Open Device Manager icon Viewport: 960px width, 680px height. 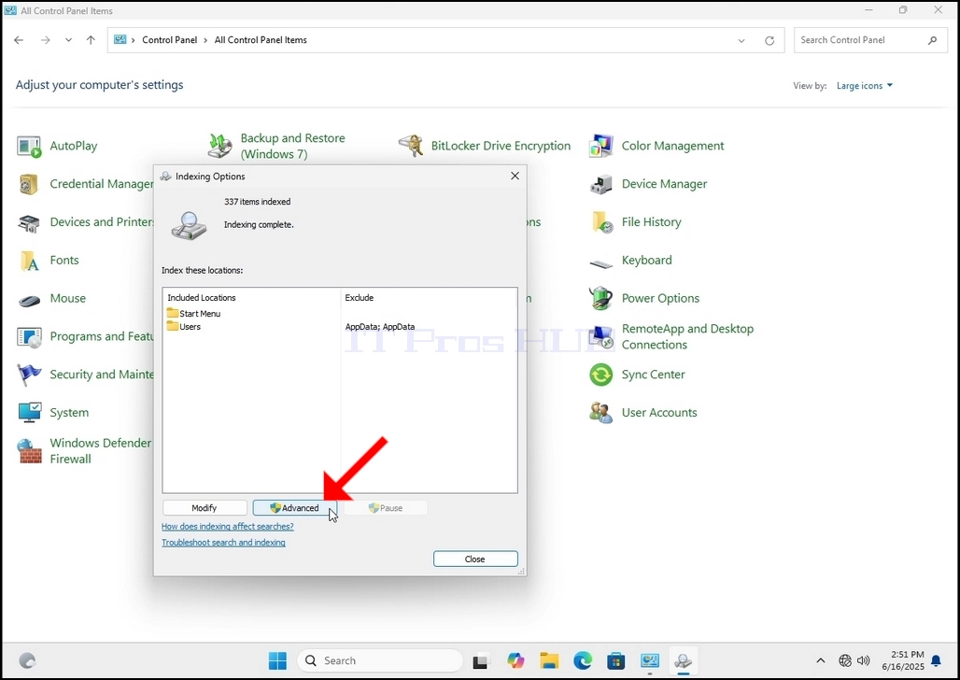601,184
